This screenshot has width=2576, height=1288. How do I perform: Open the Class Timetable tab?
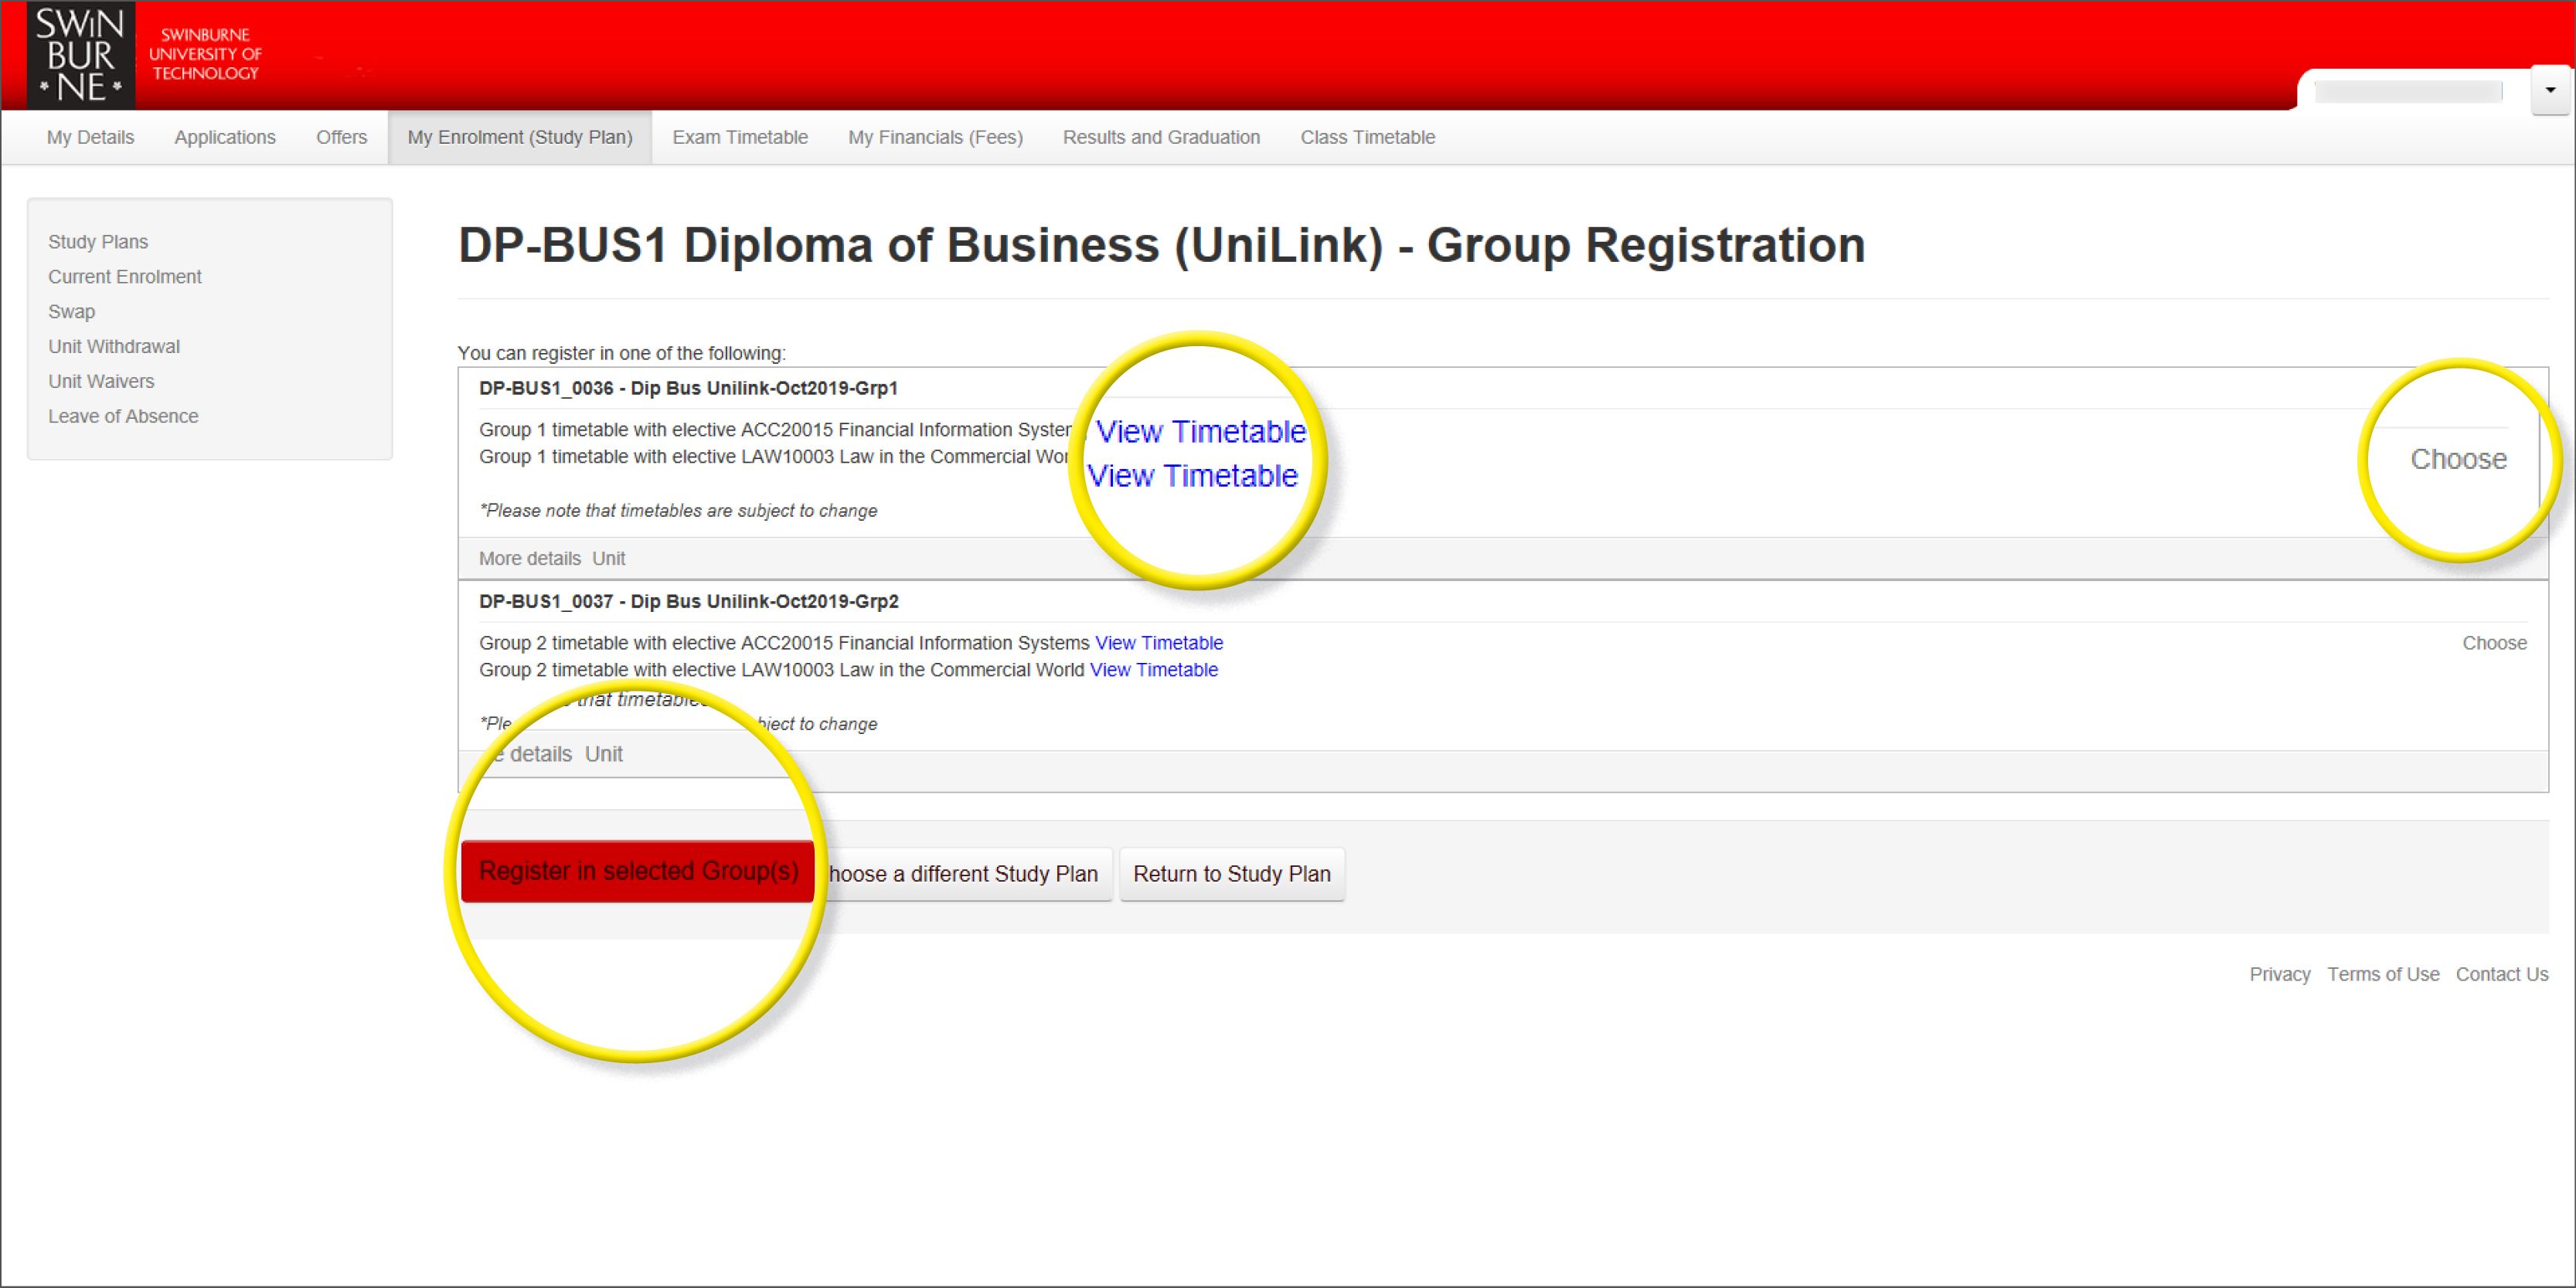[1367, 138]
